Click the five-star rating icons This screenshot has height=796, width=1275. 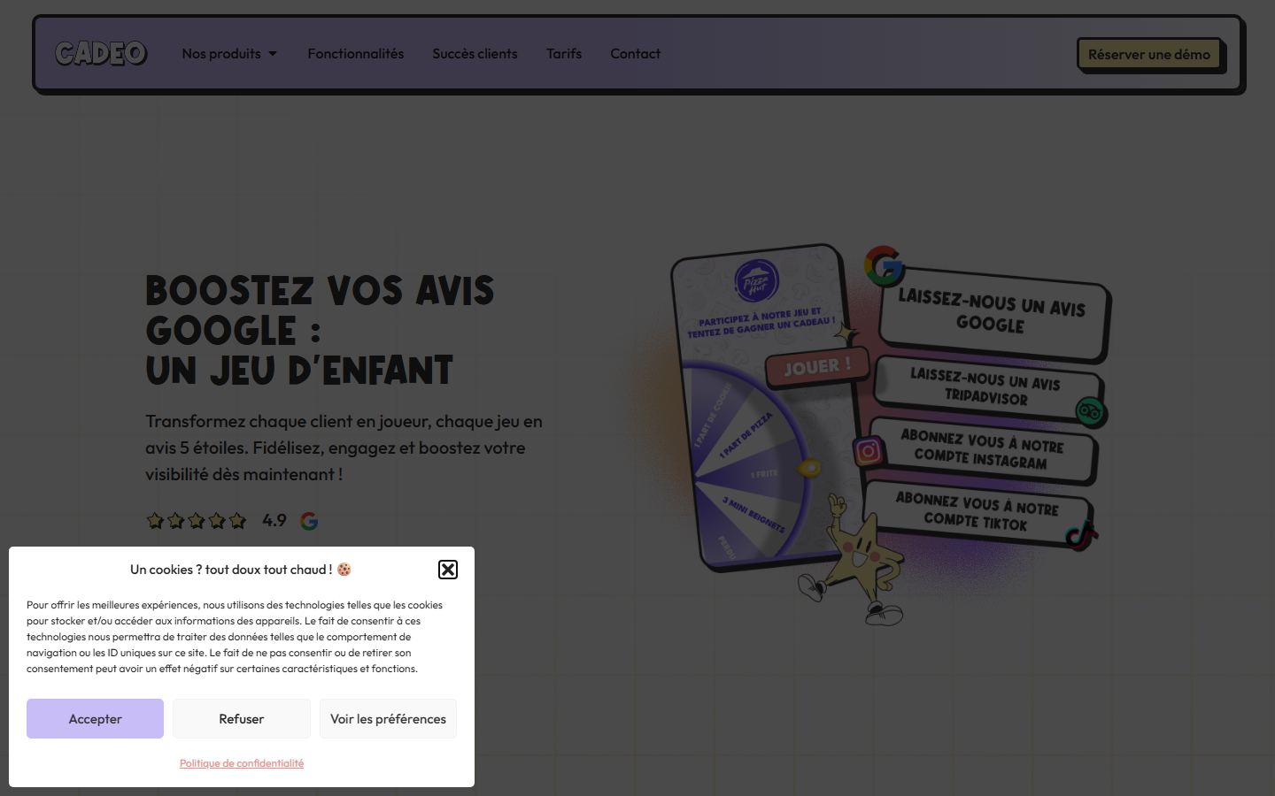[x=197, y=521]
